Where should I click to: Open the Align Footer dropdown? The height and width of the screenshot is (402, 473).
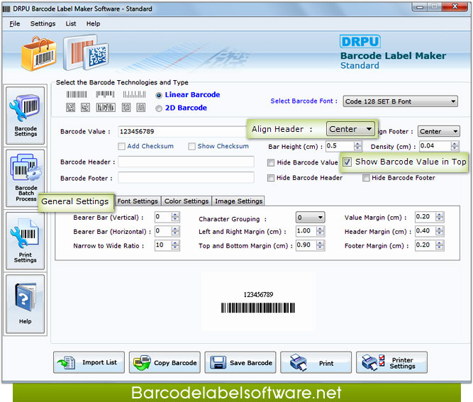click(439, 131)
